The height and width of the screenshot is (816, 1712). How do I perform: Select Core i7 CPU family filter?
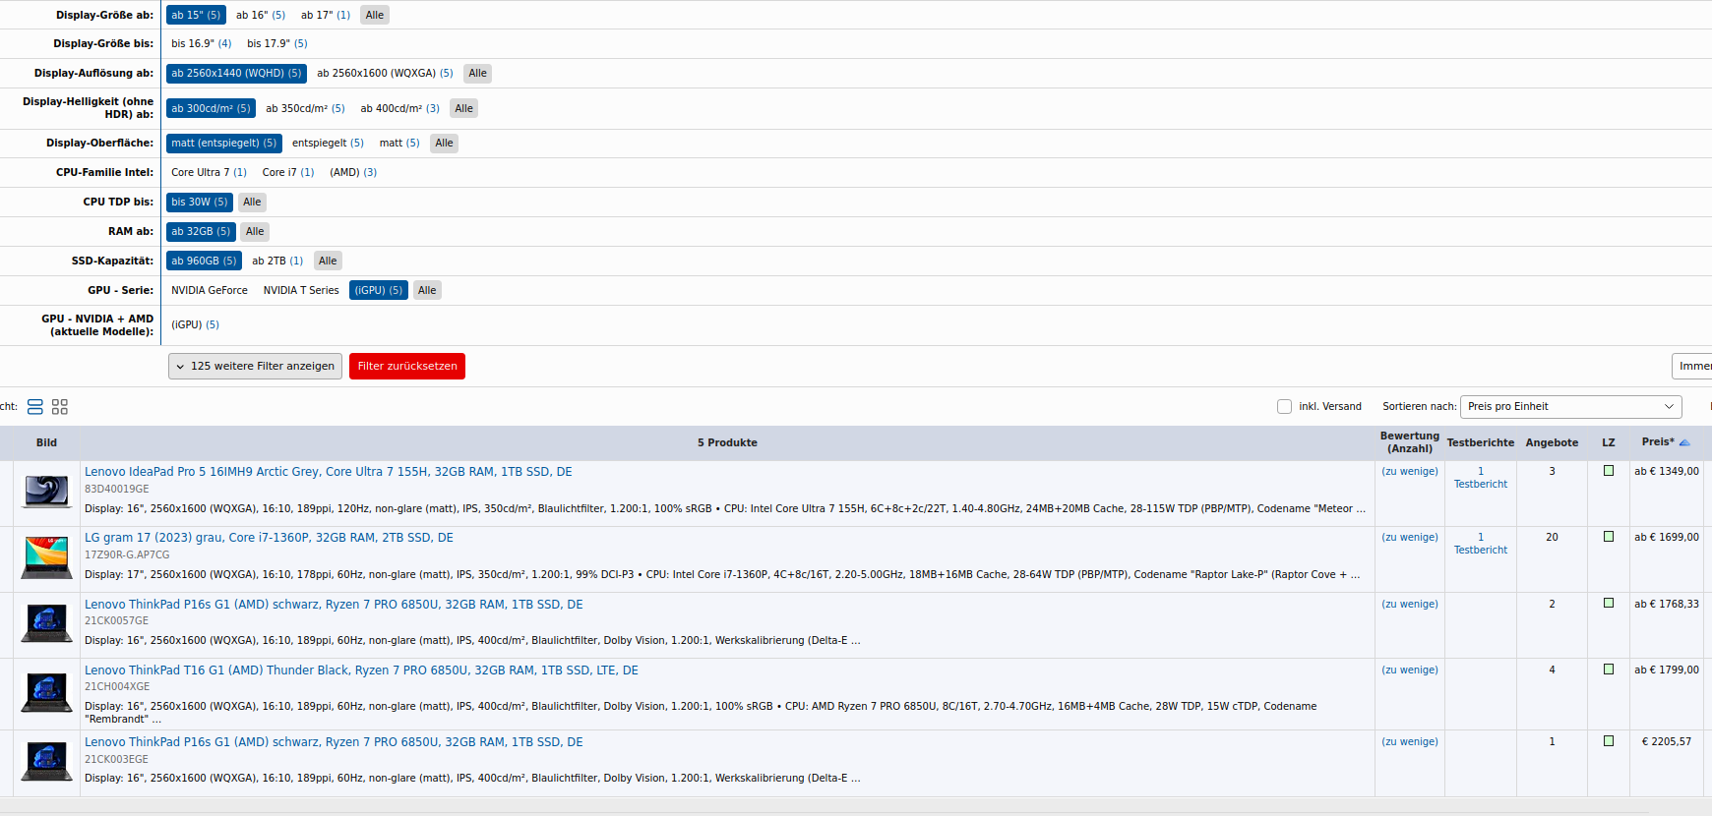coord(288,172)
